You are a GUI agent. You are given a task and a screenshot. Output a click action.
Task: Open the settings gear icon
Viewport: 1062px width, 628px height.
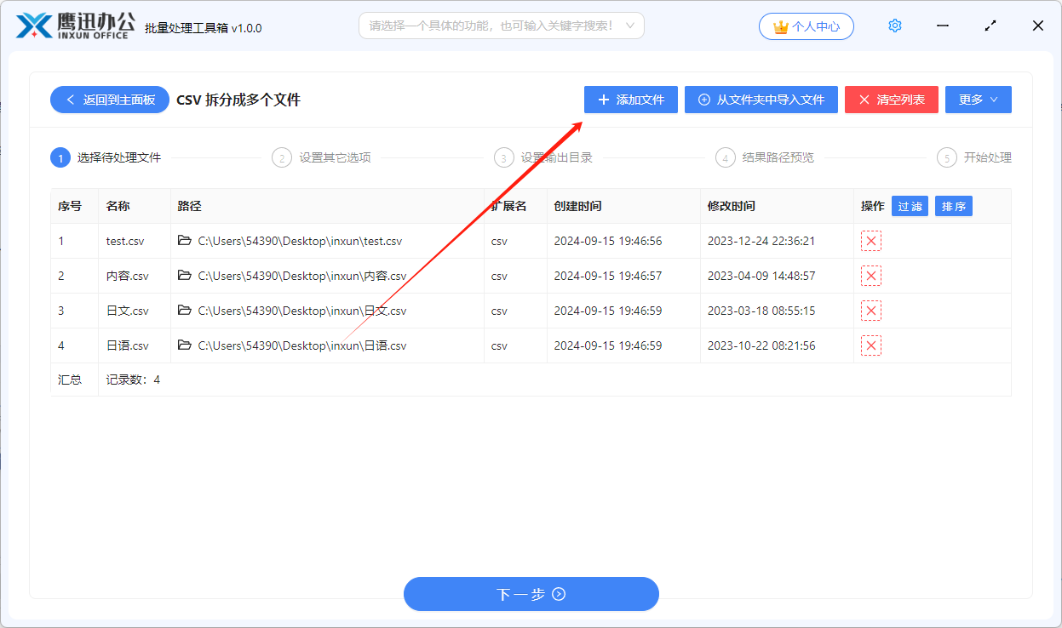894,26
